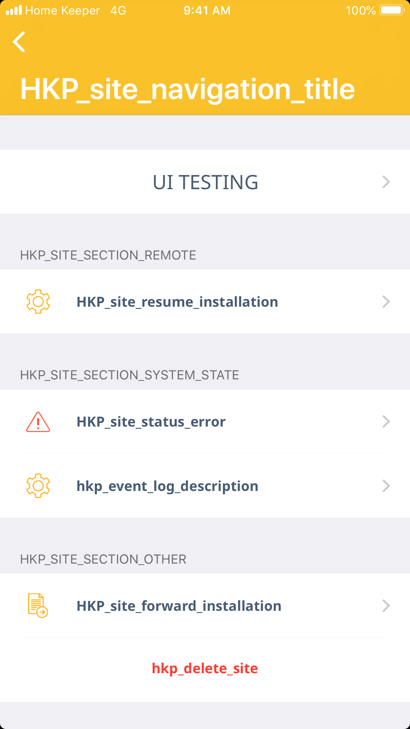Select HKP_site_forward_installation option

179,606
